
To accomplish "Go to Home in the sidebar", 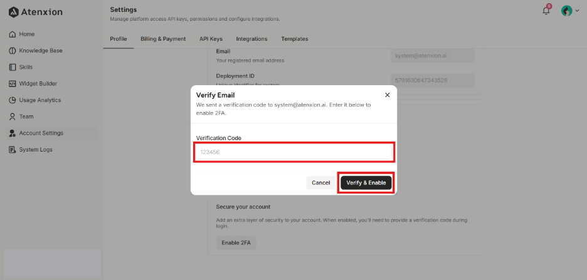I will point(27,34).
